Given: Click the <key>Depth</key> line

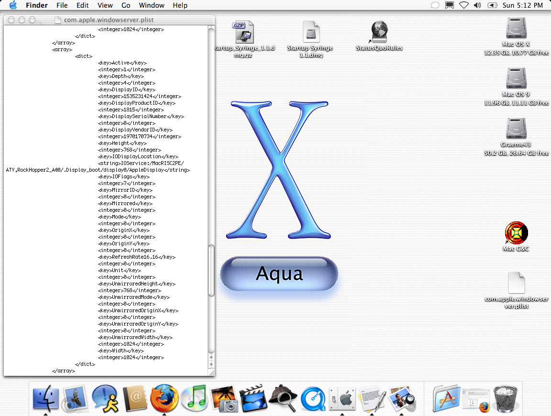Looking at the screenshot, I should (121, 76).
